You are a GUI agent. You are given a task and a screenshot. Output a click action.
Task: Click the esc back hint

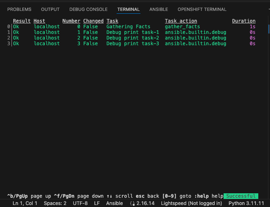click(x=147, y=196)
